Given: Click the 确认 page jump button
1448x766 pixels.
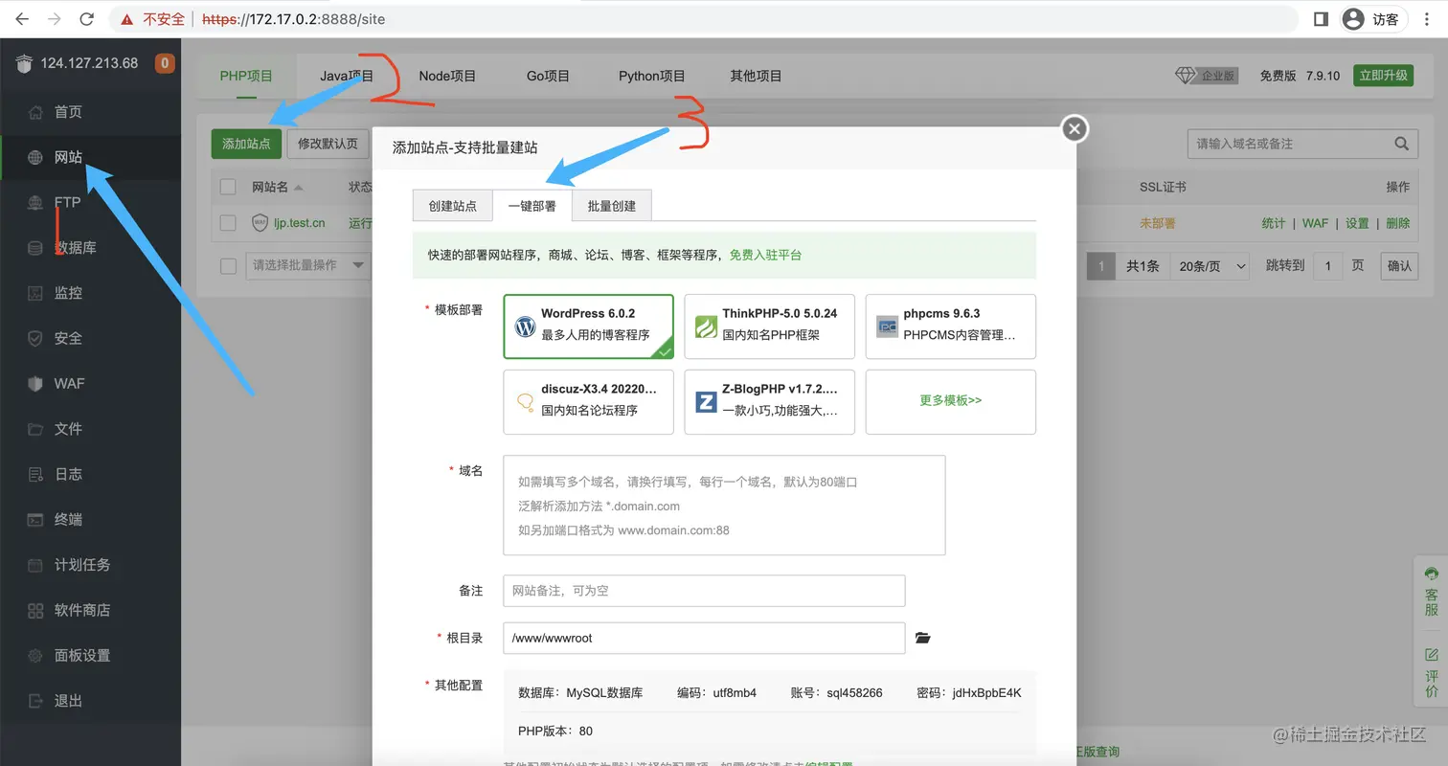Looking at the screenshot, I should [x=1399, y=266].
